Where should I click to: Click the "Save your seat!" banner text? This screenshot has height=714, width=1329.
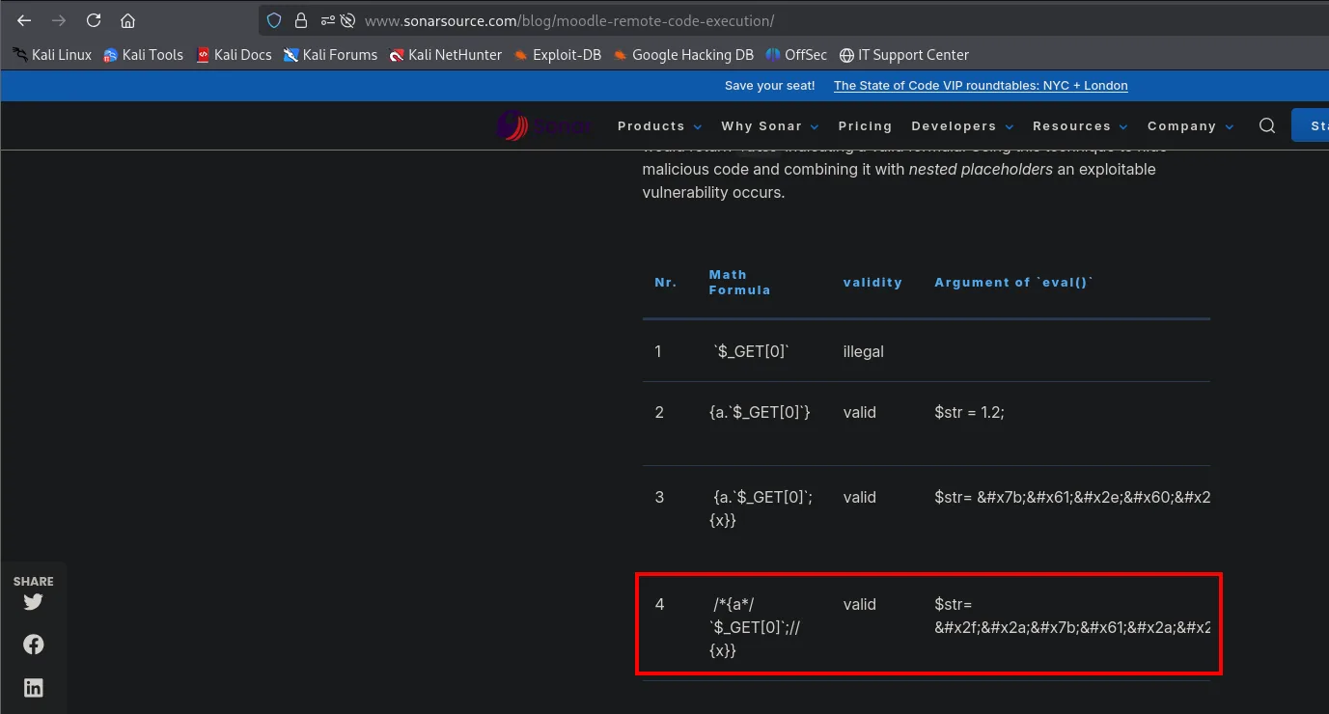770,86
